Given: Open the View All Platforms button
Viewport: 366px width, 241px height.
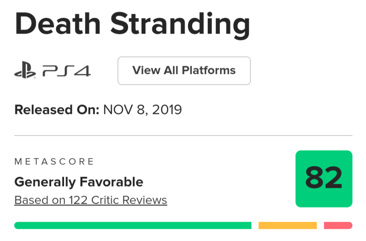Looking at the screenshot, I should click(184, 71).
